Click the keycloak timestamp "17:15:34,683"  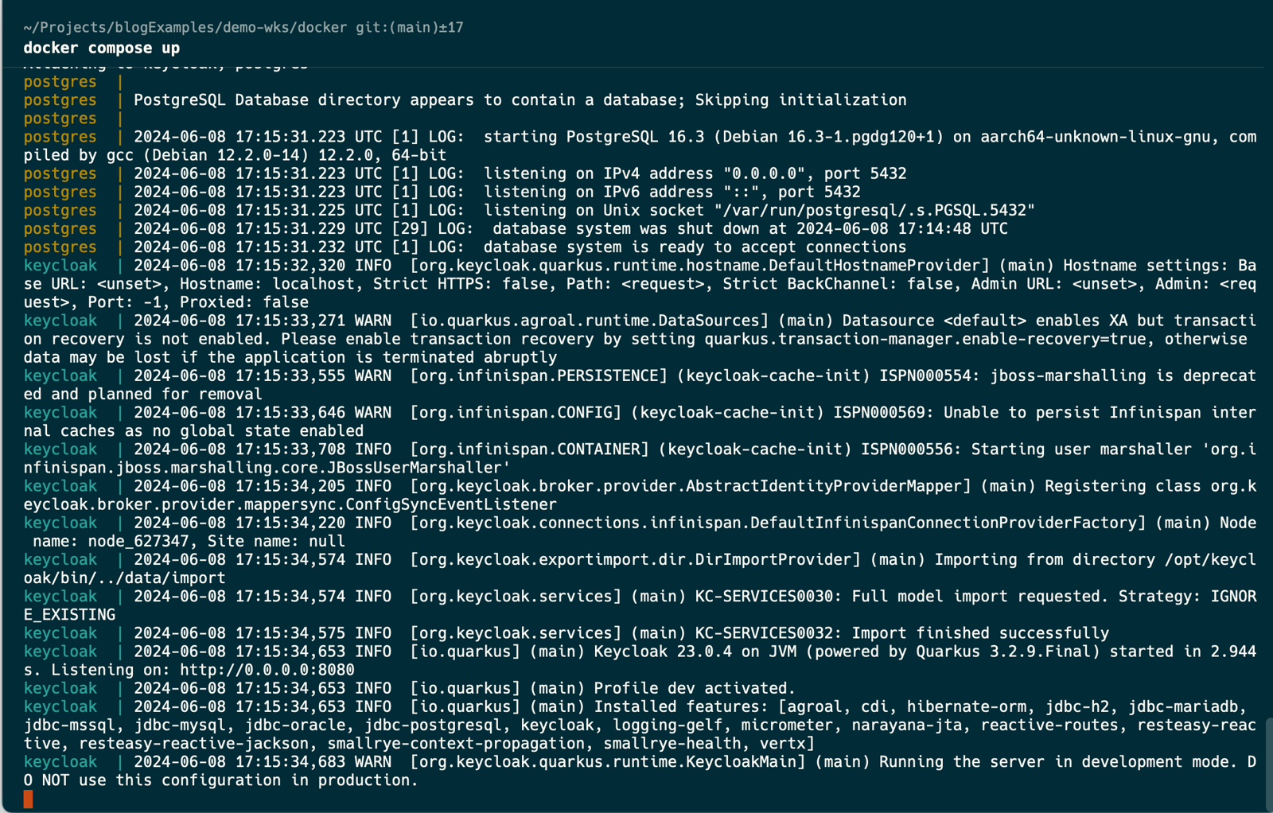coord(290,761)
